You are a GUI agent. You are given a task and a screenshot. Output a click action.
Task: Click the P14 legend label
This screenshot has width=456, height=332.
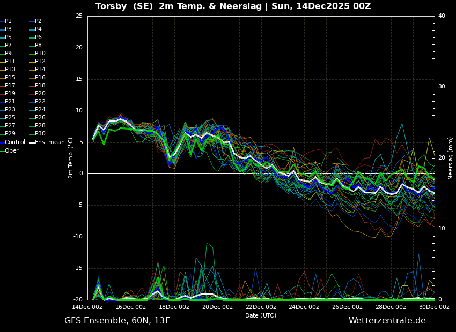(x=38, y=70)
